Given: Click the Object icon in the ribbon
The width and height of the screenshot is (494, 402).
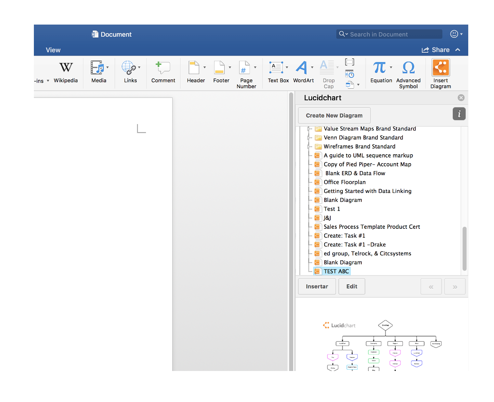Looking at the screenshot, I should [x=350, y=85].
